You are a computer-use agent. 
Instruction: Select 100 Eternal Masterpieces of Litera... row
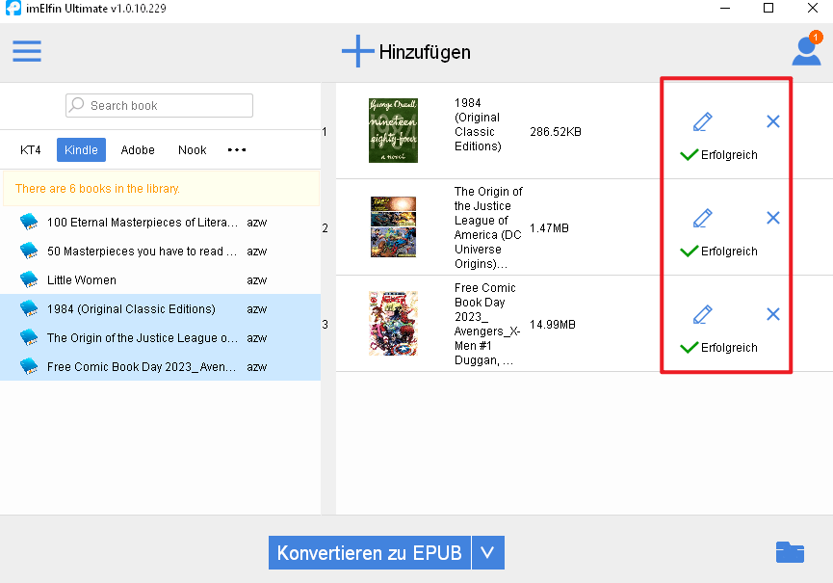click(x=161, y=223)
